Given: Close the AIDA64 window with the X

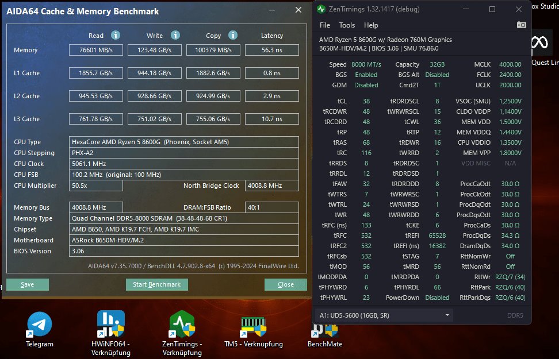Looking at the screenshot, I should [298, 10].
